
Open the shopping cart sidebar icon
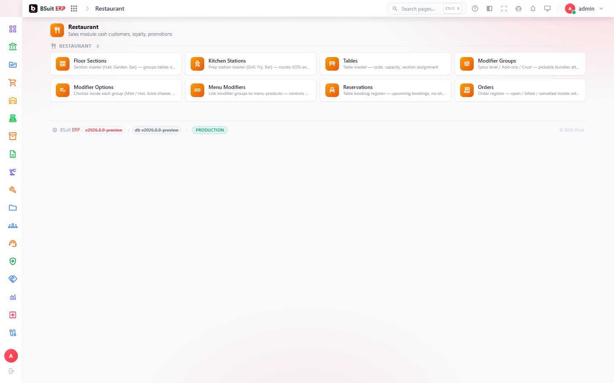point(13,83)
